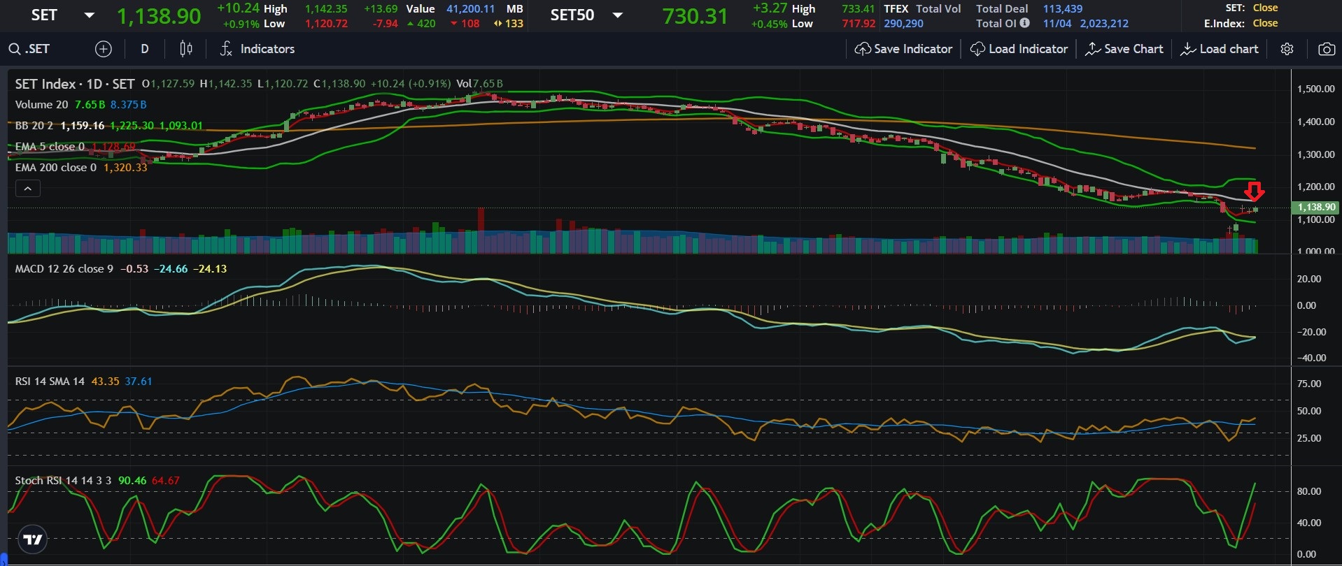This screenshot has height=566, width=1342.
Task: Click the current price label 1,138.90 on axis
Action: (x=1316, y=208)
